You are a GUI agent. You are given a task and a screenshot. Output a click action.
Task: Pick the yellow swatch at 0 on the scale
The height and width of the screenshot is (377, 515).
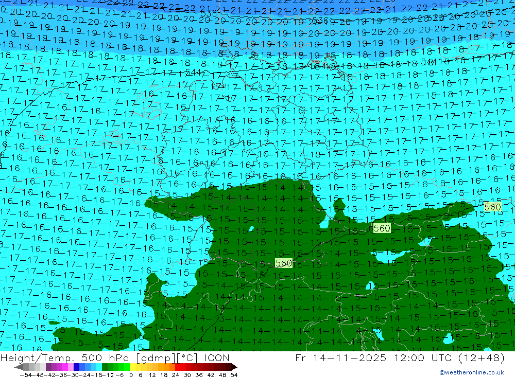(133, 367)
